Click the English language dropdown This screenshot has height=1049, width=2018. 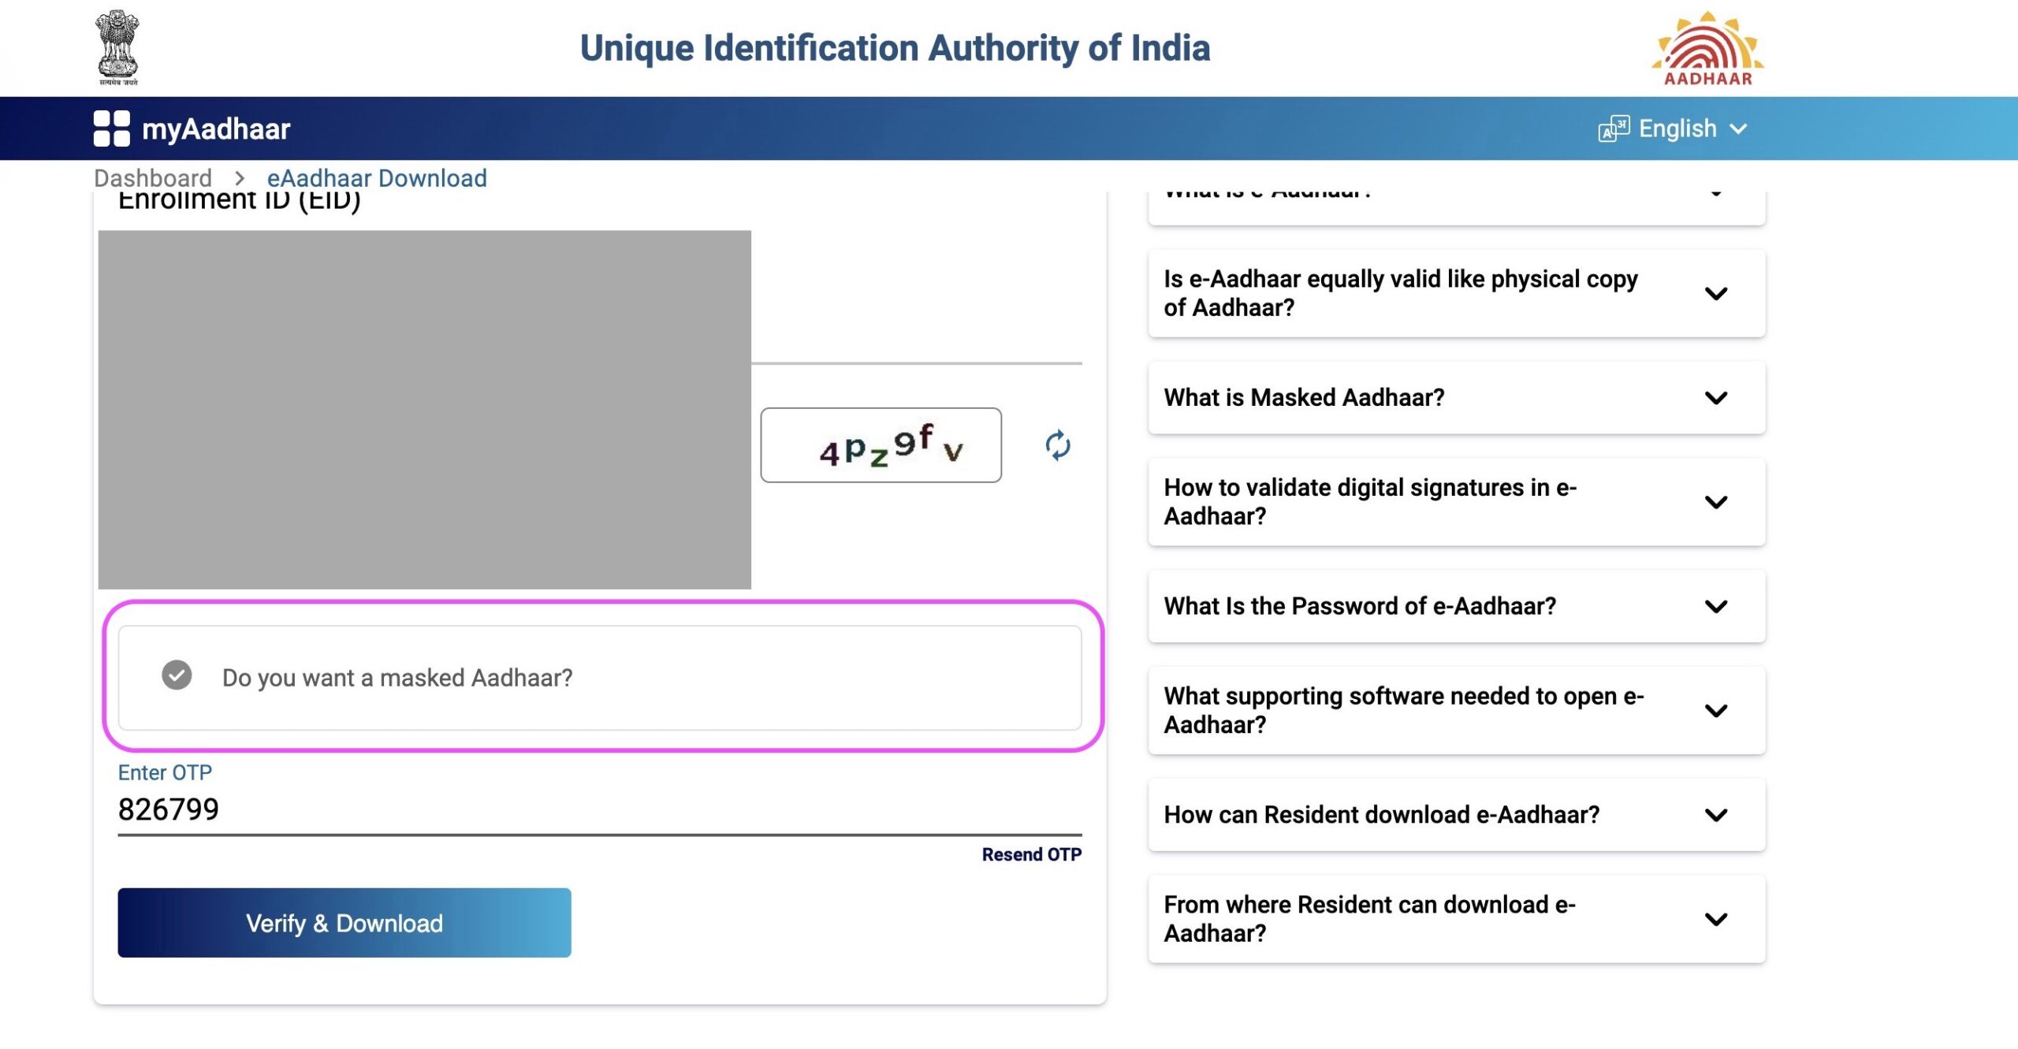[1674, 129]
